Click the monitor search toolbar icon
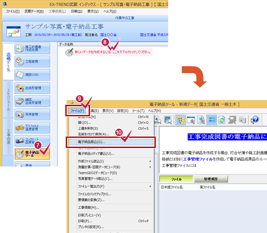267x233 pixels. (168, 120)
